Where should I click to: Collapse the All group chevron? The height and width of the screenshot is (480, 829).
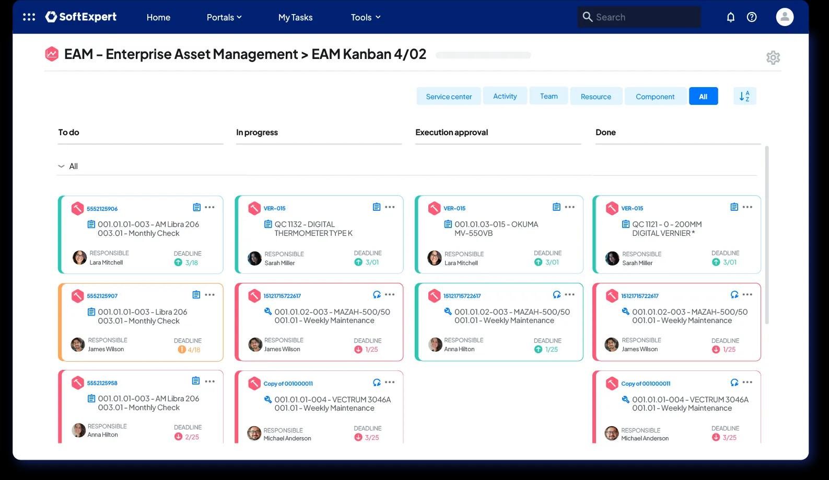coord(61,166)
